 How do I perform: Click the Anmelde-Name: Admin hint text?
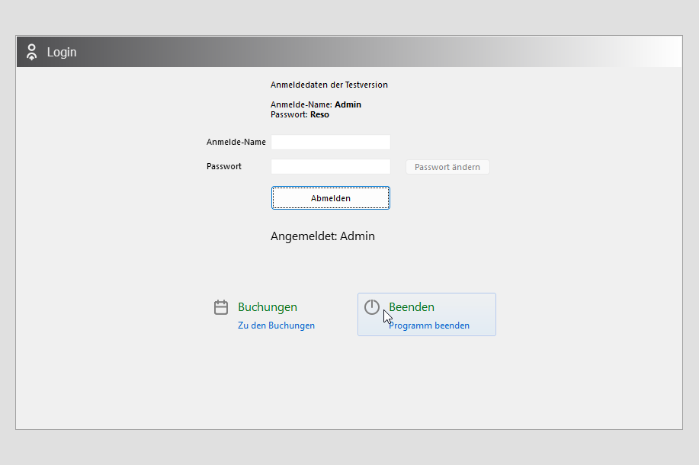click(x=316, y=104)
